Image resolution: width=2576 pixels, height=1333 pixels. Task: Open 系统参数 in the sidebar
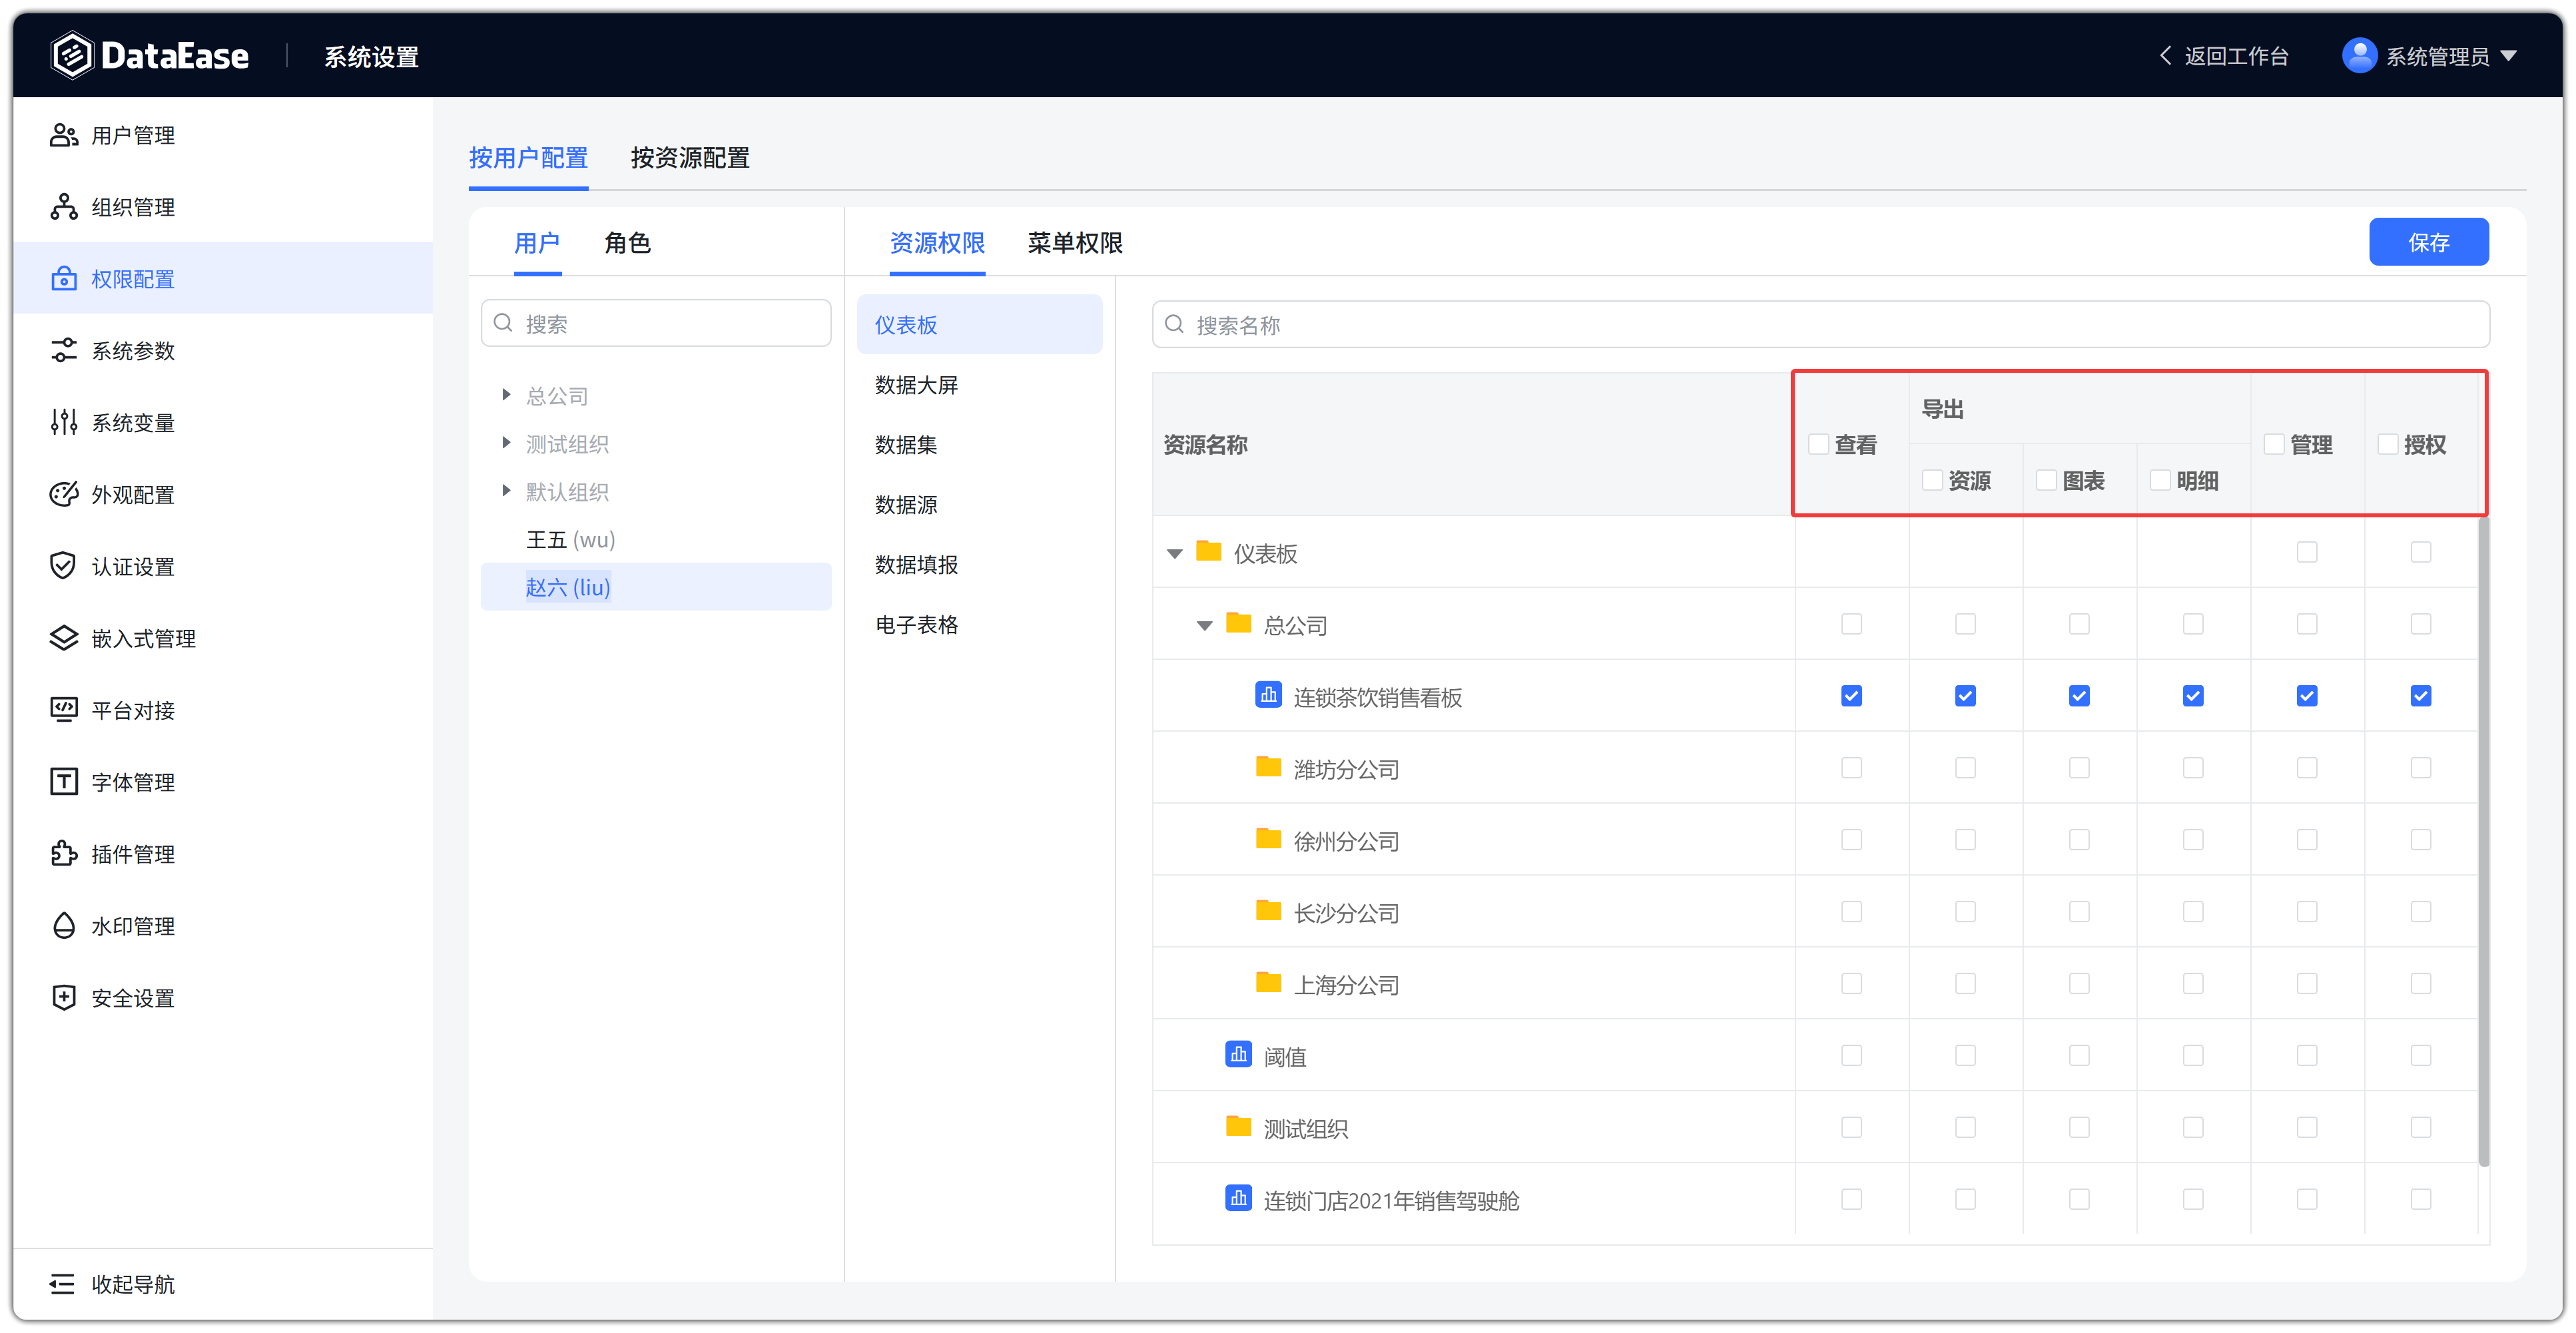pyautogui.click(x=223, y=351)
